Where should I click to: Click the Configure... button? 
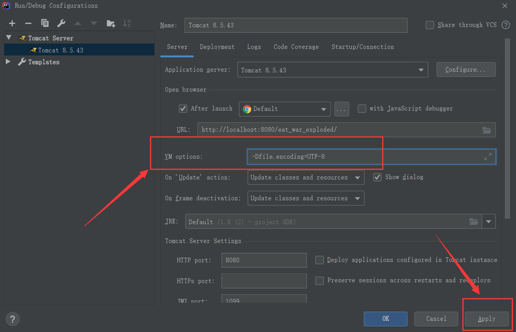coord(465,70)
